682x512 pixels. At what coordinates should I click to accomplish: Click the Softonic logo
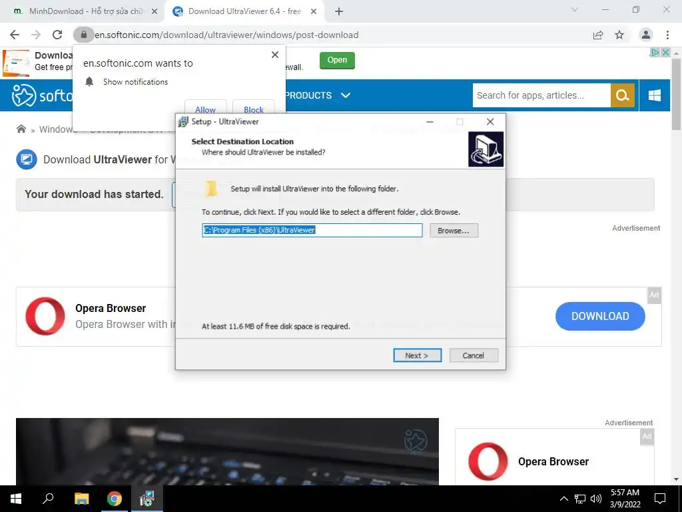[x=42, y=95]
